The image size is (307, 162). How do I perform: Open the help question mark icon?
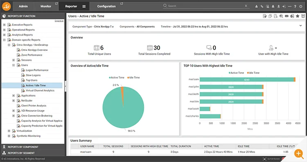point(295,6)
